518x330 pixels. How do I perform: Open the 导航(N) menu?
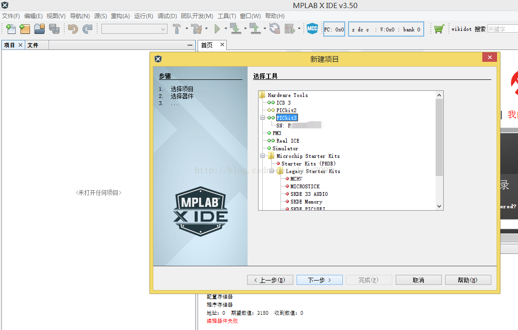(80, 16)
